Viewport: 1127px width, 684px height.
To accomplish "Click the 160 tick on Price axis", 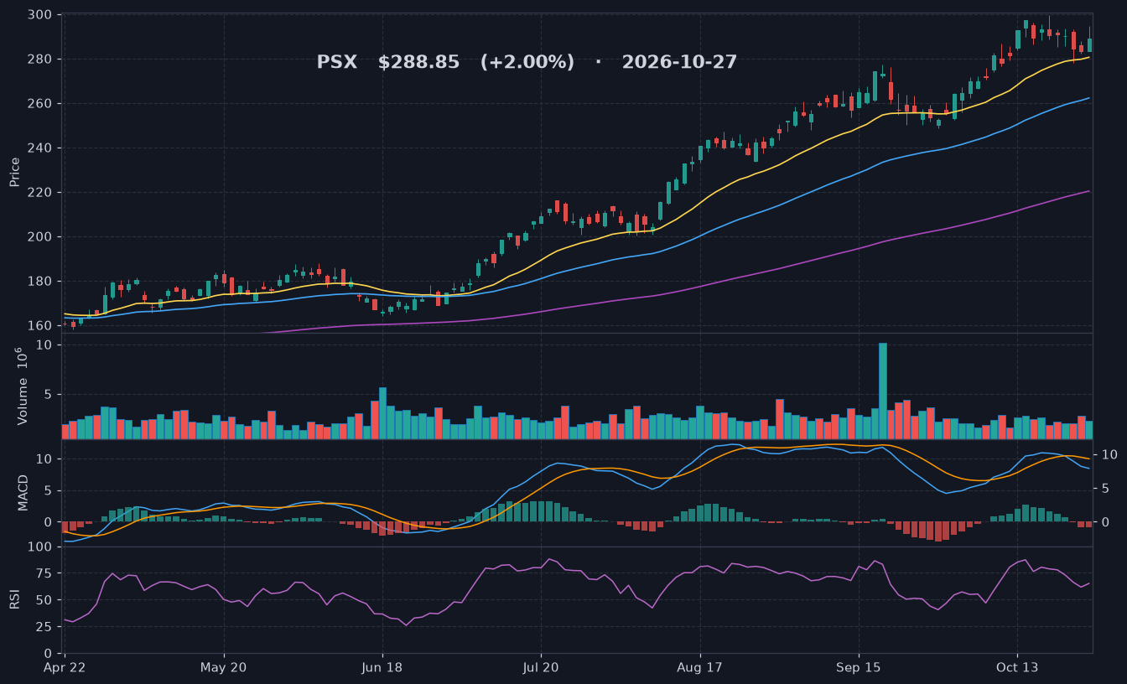I will coord(39,326).
